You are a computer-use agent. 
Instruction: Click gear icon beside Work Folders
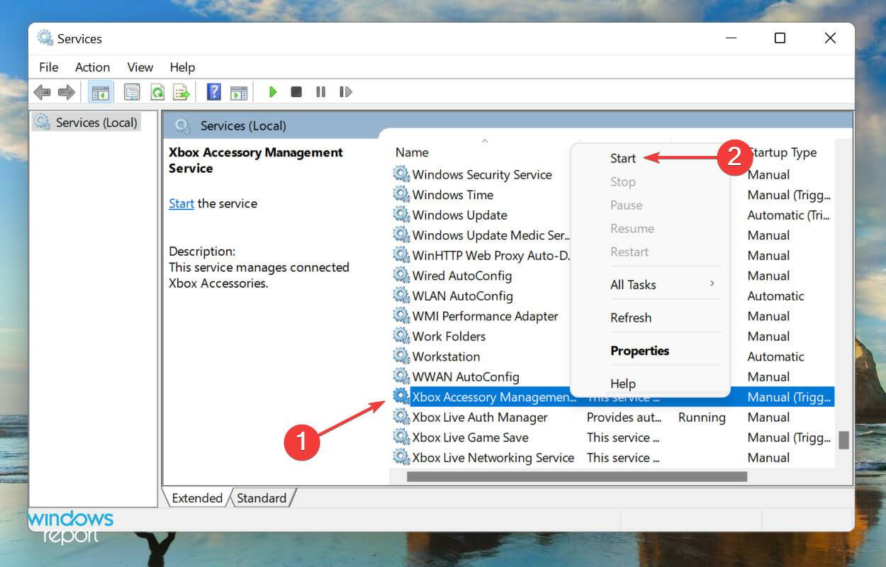[401, 336]
